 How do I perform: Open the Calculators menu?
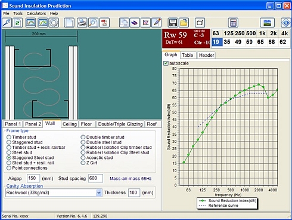(x=36, y=13)
